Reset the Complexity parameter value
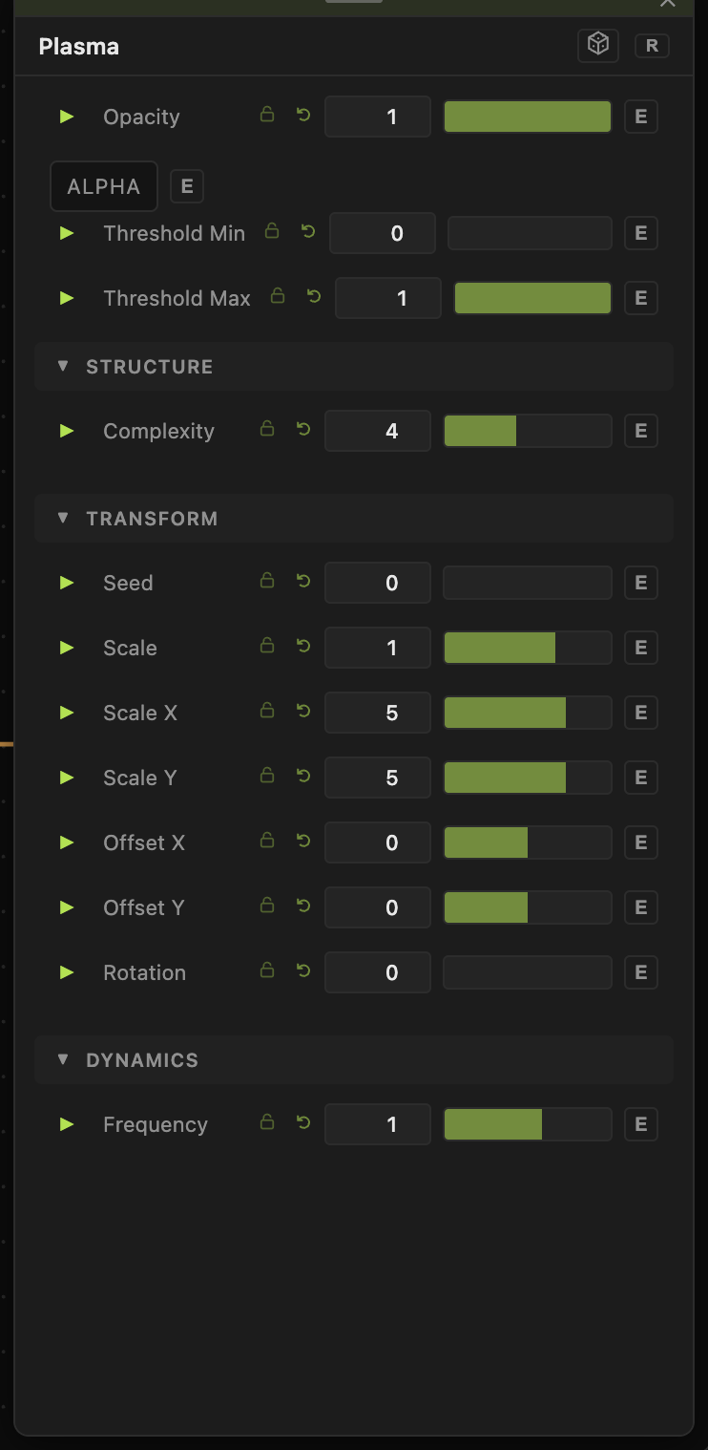 pyautogui.click(x=303, y=430)
